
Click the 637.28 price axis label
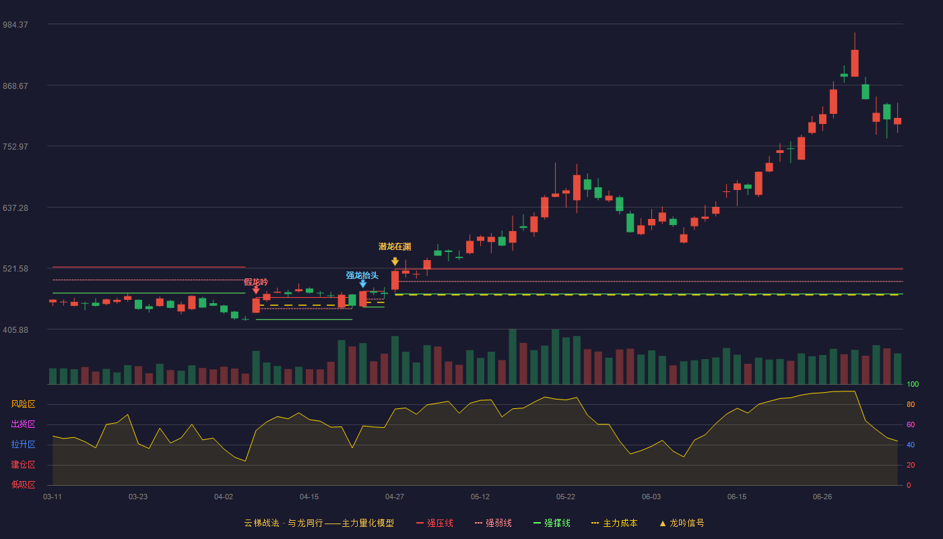point(15,208)
